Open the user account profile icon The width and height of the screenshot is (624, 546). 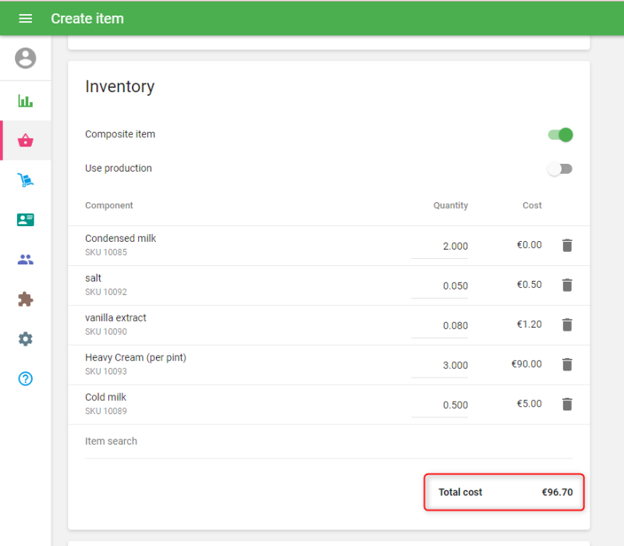[26, 58]
